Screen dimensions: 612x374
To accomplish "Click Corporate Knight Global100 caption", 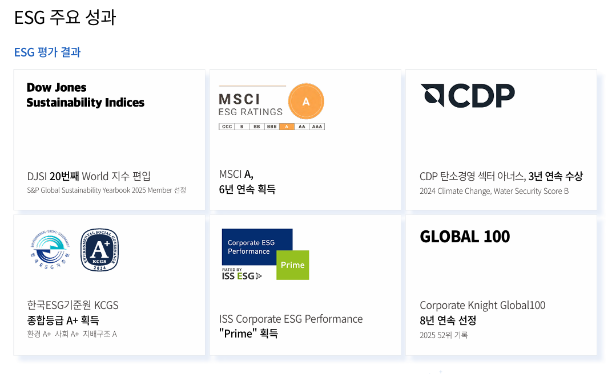I will (x=482, y=305).
